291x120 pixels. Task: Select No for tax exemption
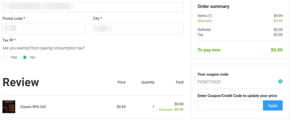click(x=25, y=57)
